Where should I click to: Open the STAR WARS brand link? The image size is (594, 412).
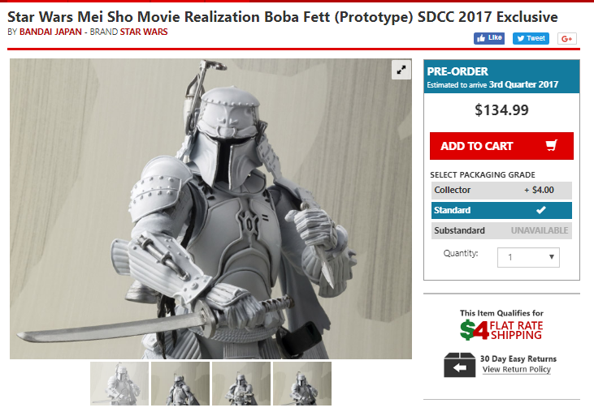pyautogui.click(x=144, y=32)
